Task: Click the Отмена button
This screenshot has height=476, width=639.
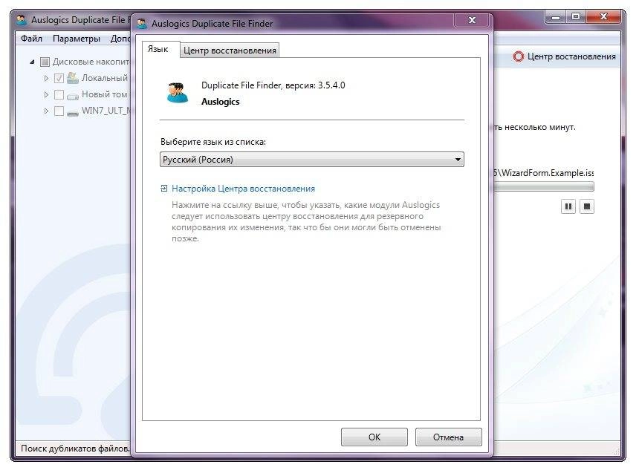Action: tap(448, 437)
